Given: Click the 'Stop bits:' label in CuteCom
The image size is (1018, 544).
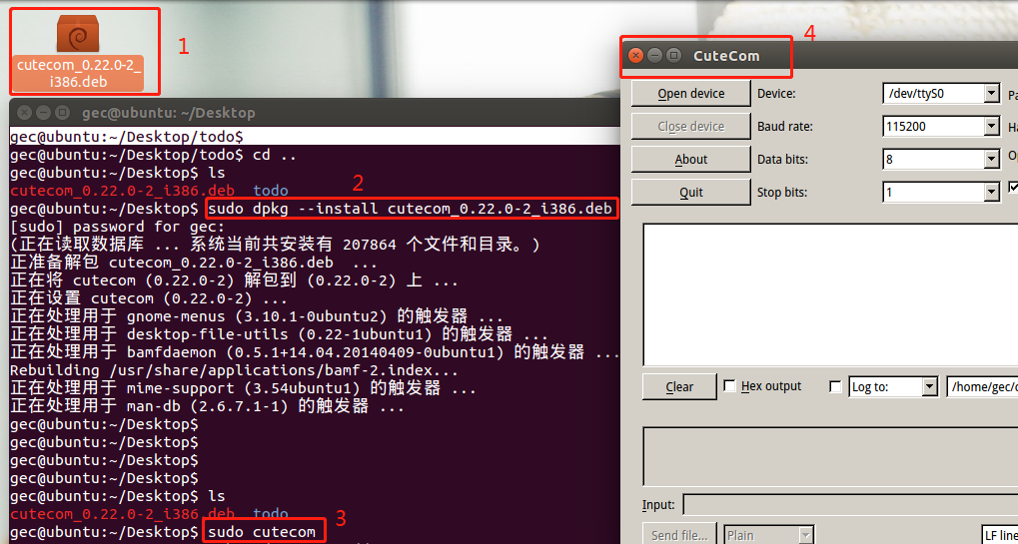Looking at the screenshot, I should pyautogui.click(x=782, y=193).
